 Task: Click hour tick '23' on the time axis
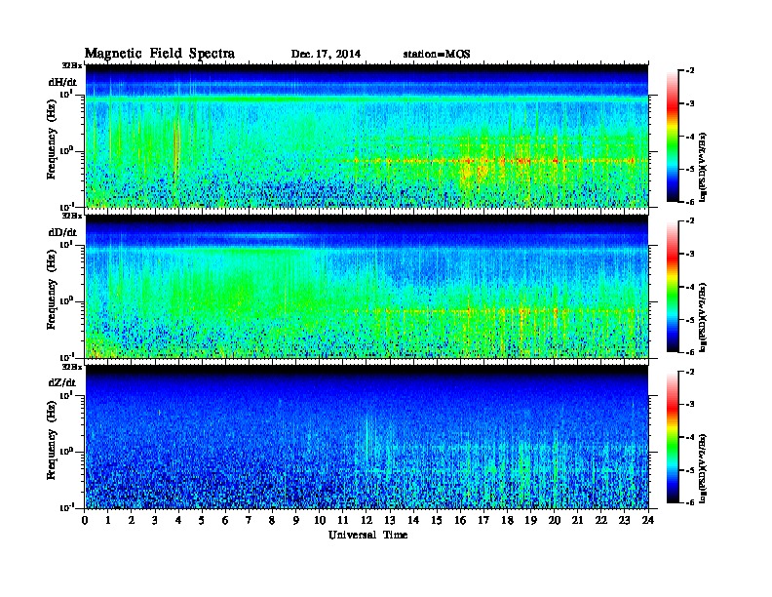tap(625, 521)
